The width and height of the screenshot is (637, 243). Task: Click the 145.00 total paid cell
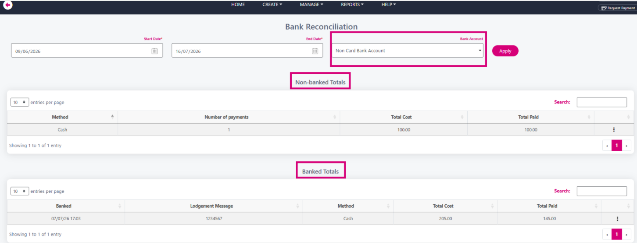click(x=549, y=219)
